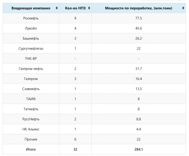Image resolution: width=189 pixels, height=156 pixels.
Task: Click sort arrows next to Кол-во НПЗ
Action: 89,8
